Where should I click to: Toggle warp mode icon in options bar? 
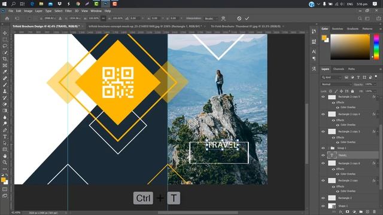pyautogui.click(x=223, y=19)
